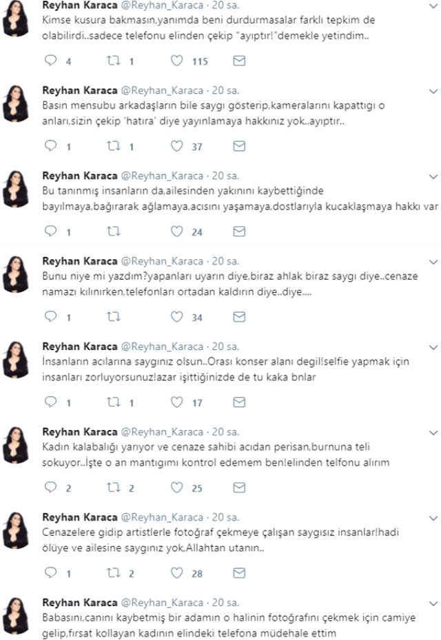The width and height of the screenshot is (441, 640).
Task: Like the 'İnsanların acılarına saygınız olsun' tweet
Action: pyautogui.click(x=176, y=402)
